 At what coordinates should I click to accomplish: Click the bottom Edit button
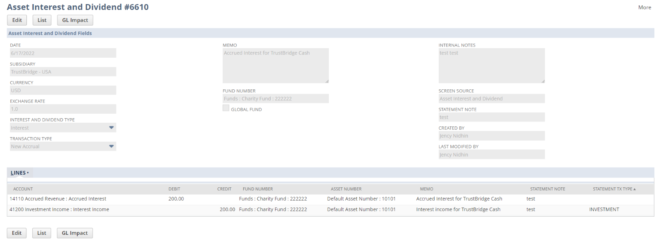click(17, 233)
